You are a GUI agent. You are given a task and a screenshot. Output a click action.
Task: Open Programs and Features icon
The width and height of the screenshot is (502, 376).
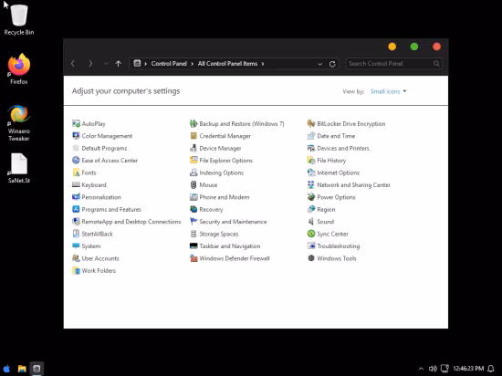(76, 209)
